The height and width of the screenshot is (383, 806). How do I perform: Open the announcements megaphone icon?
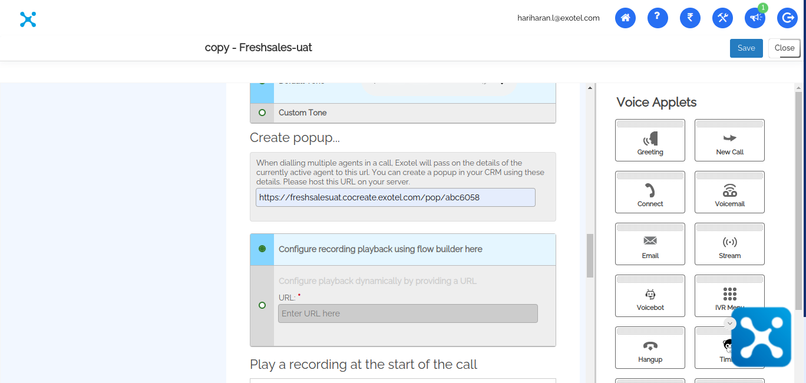tap(755, 18)
